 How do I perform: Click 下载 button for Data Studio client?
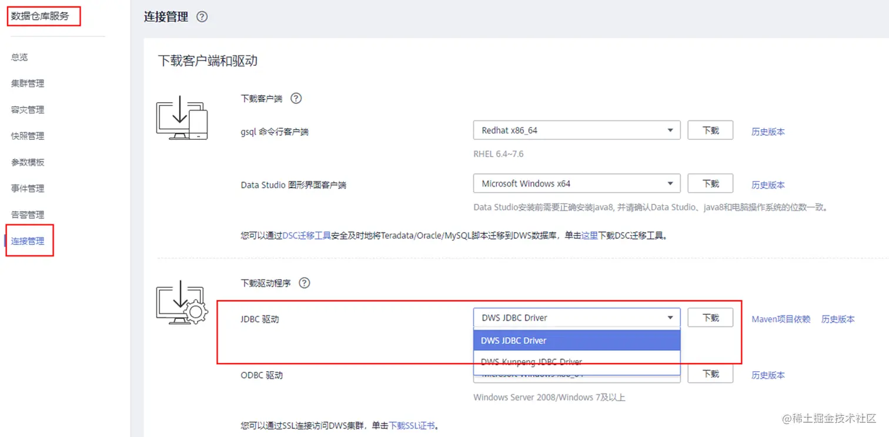[x=710, y=183]
